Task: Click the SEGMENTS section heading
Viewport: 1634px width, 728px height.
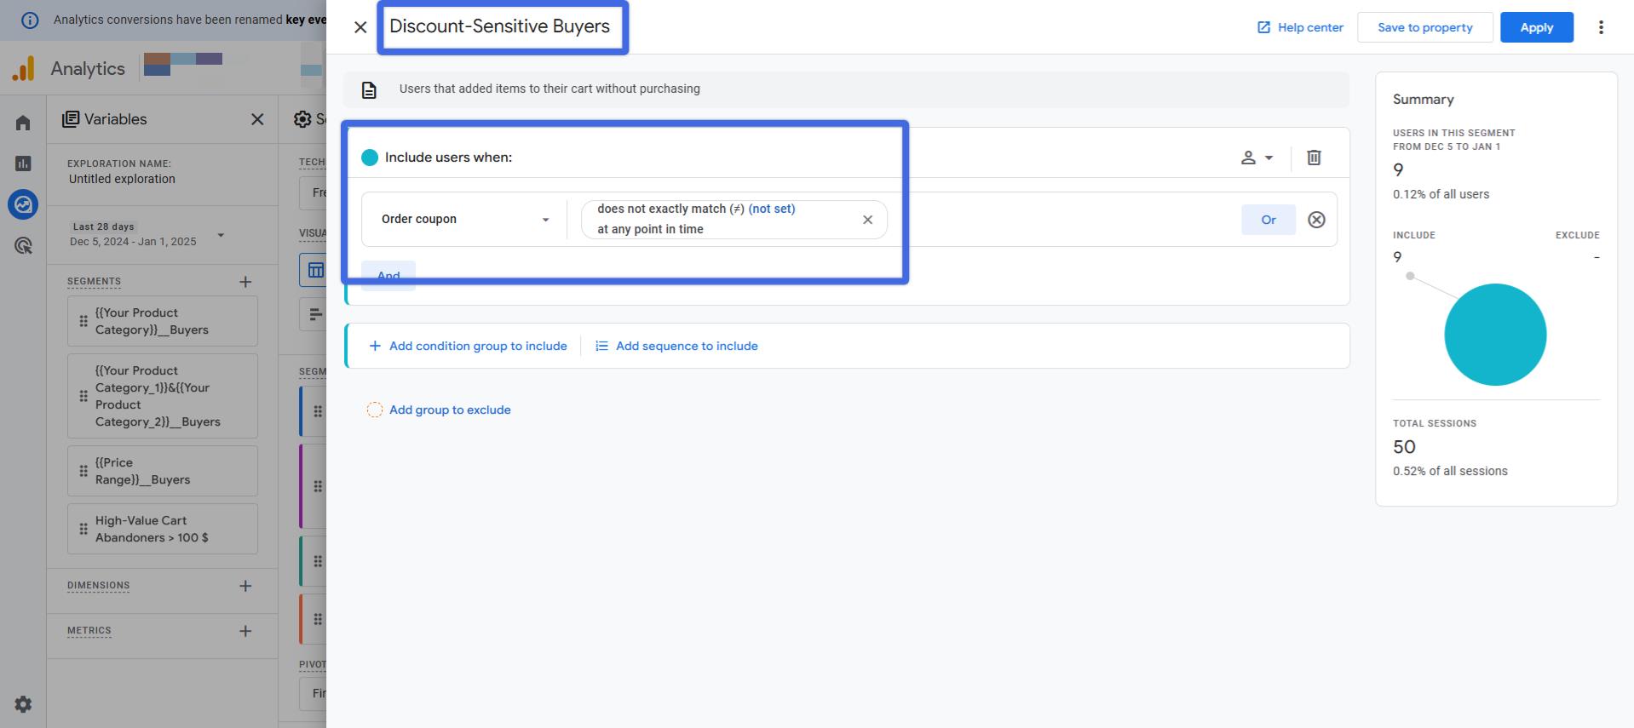Action: pos(94,281)
